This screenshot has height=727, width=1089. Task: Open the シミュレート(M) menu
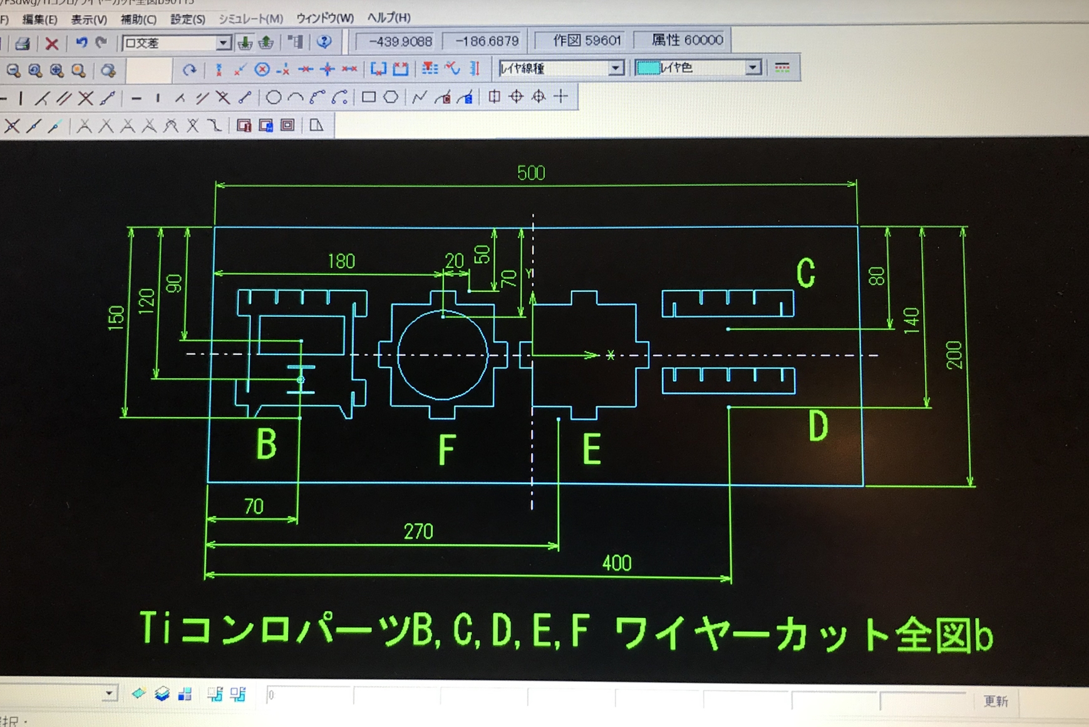point(250,19)
